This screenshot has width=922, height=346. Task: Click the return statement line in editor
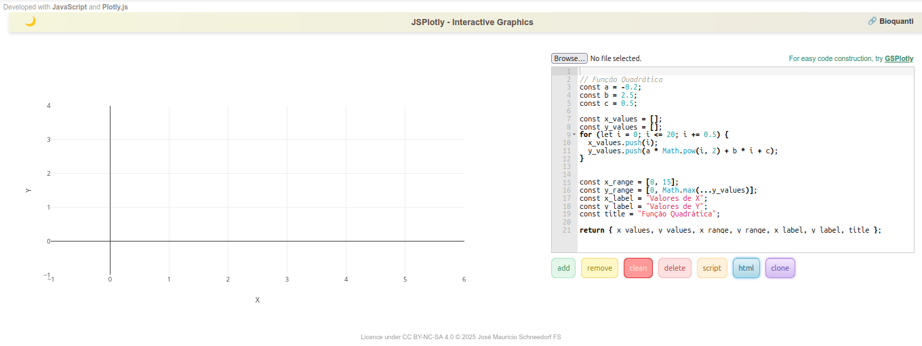pos(729,230)
